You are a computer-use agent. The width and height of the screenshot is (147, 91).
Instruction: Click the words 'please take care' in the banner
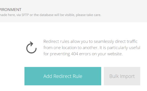pos(88,15)
